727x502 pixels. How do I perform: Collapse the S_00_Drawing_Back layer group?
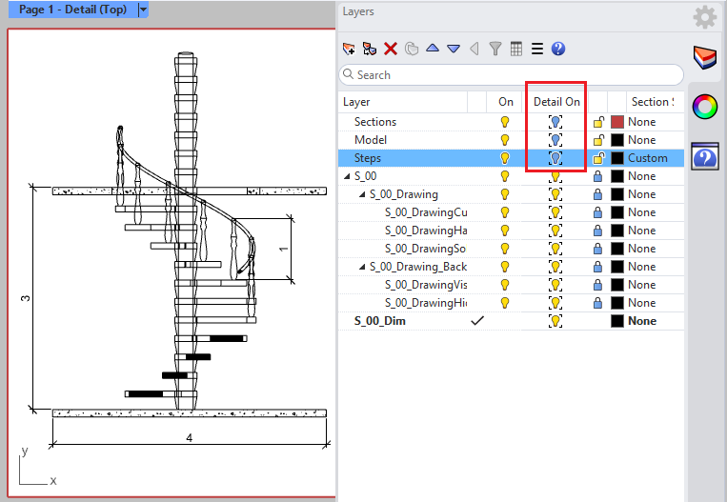tap(362, 267)
